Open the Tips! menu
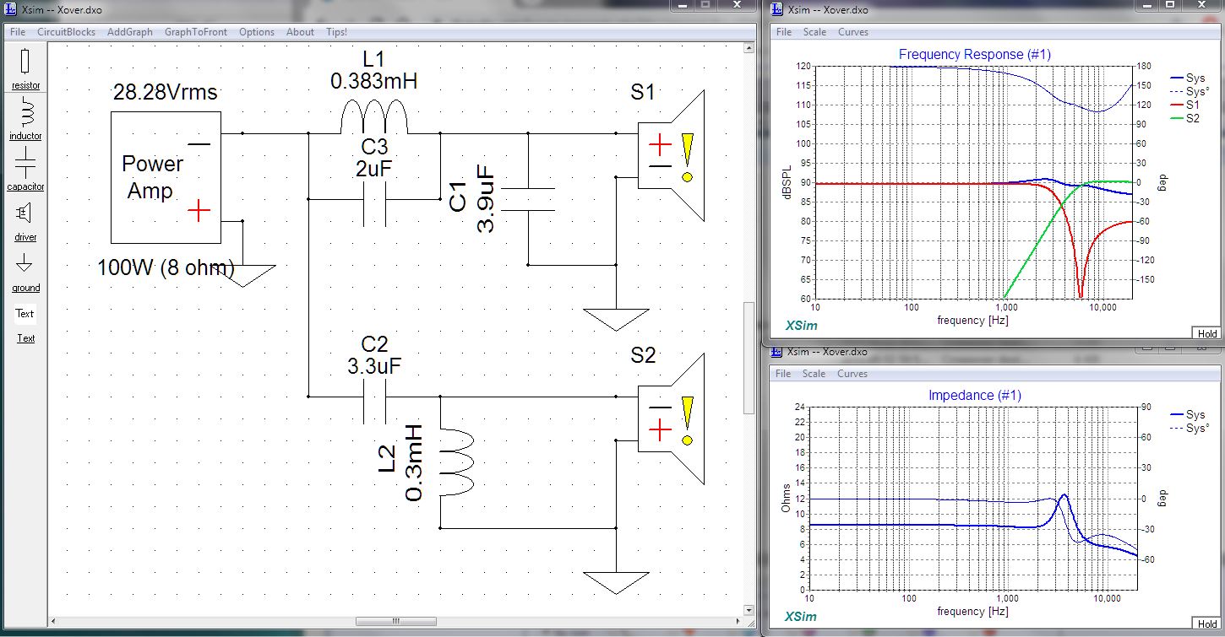Image resolution: width=1225 pixels, height=637 pixels. click(336, 32)
